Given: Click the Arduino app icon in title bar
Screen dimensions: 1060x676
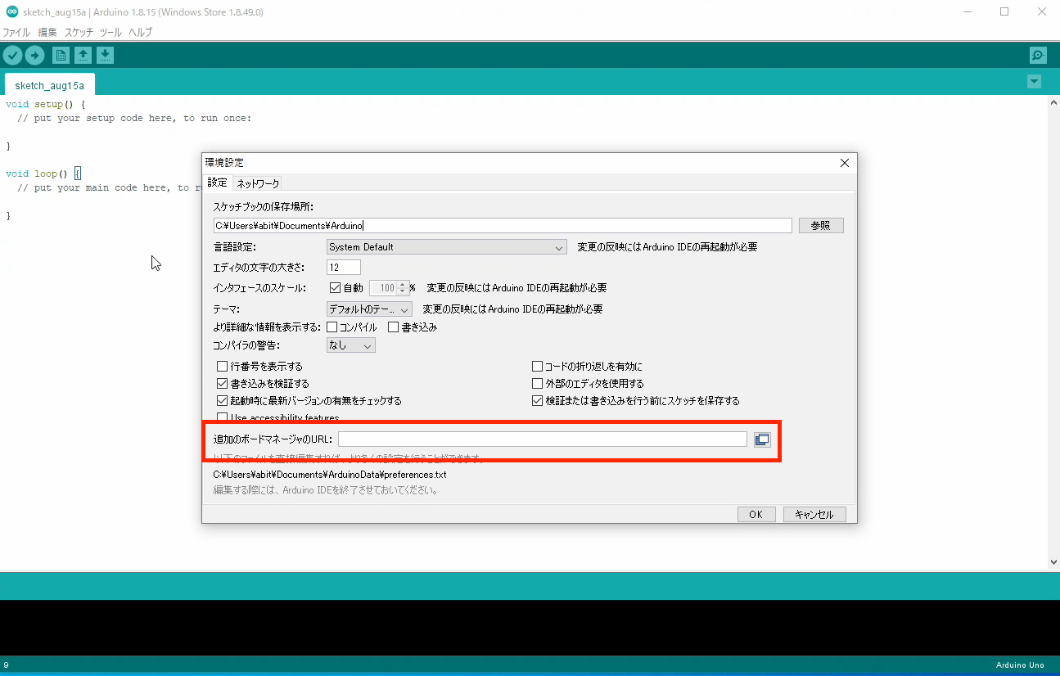Looking at the screenshot, I should pos(12,12).
